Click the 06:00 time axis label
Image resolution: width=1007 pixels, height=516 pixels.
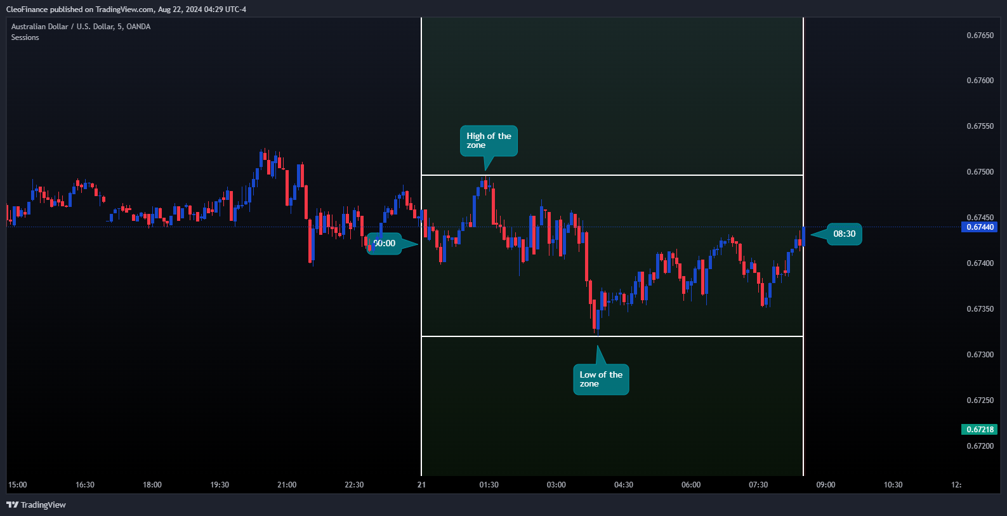click(691, 485)
